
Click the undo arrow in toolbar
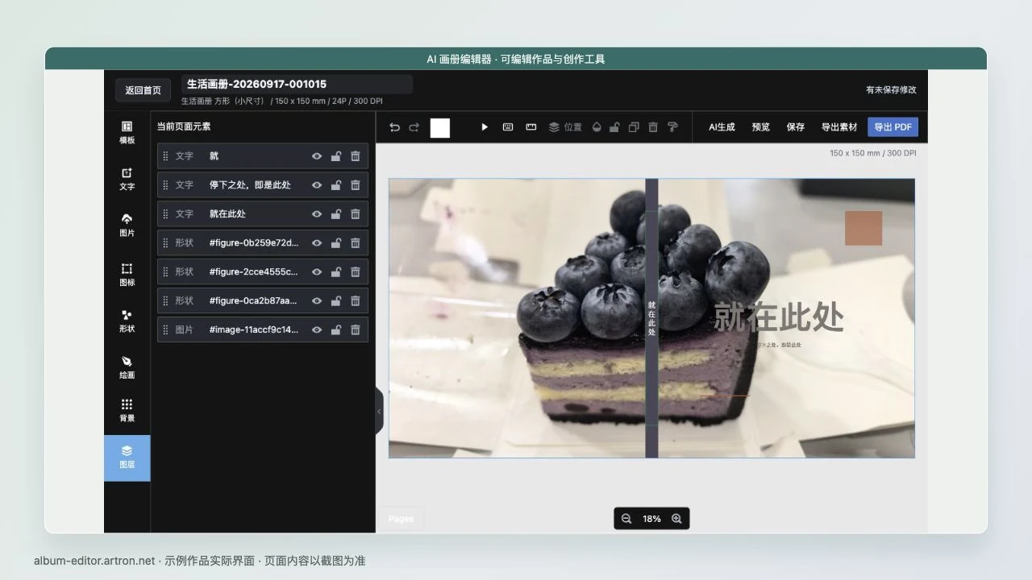pos(394,127)
